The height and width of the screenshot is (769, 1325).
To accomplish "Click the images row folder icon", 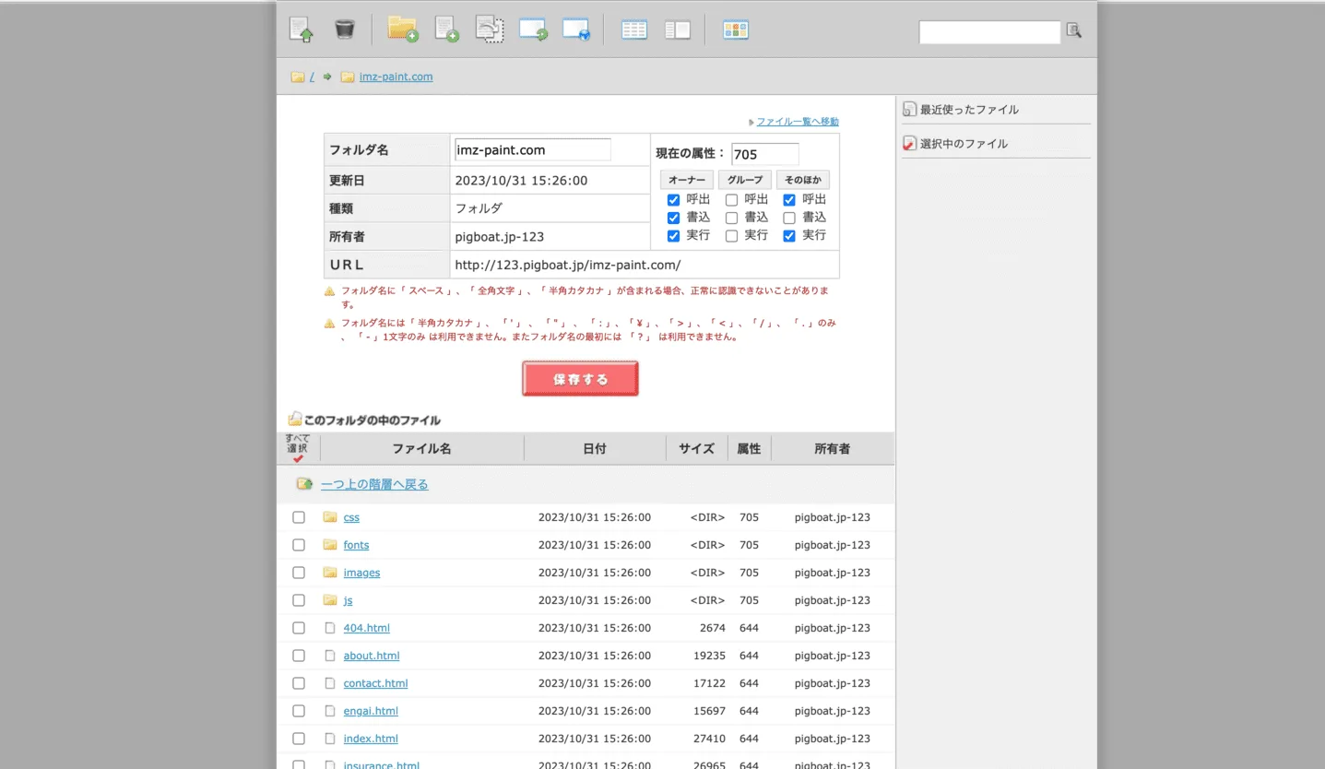I will pyautogui.click(x=330, y=573).
